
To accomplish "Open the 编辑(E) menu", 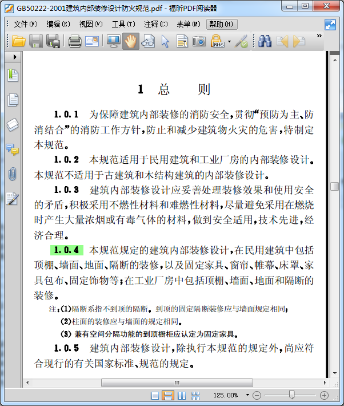I will click(x=58, y=25).
